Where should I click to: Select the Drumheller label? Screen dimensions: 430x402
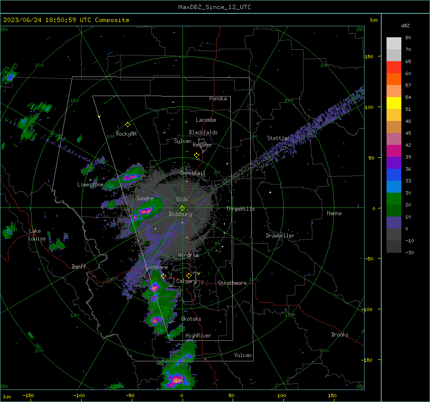[280, 236]
